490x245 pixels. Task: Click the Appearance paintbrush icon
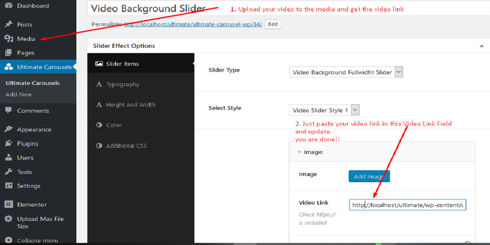pyautogui.click(x=9, y=129)
